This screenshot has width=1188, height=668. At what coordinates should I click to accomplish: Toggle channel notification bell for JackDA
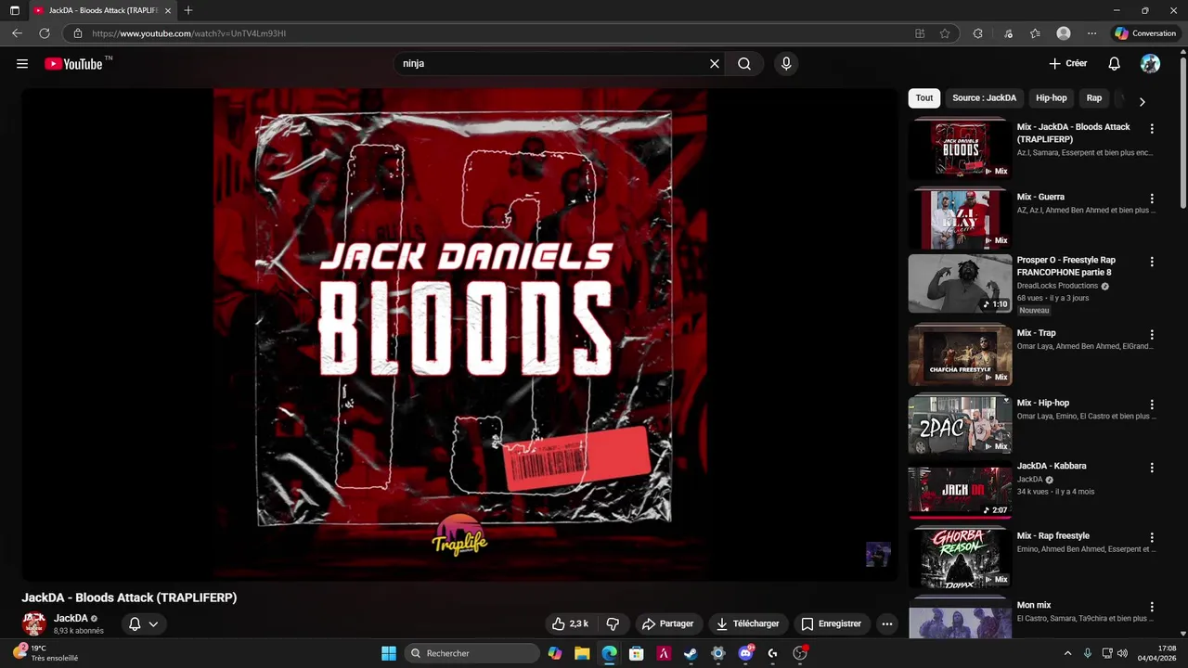click(x=135, y=623)
